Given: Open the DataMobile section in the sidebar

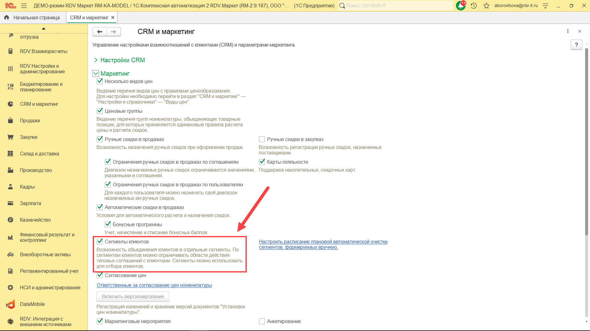Looking at the screenshot, I should click(32, 304).
